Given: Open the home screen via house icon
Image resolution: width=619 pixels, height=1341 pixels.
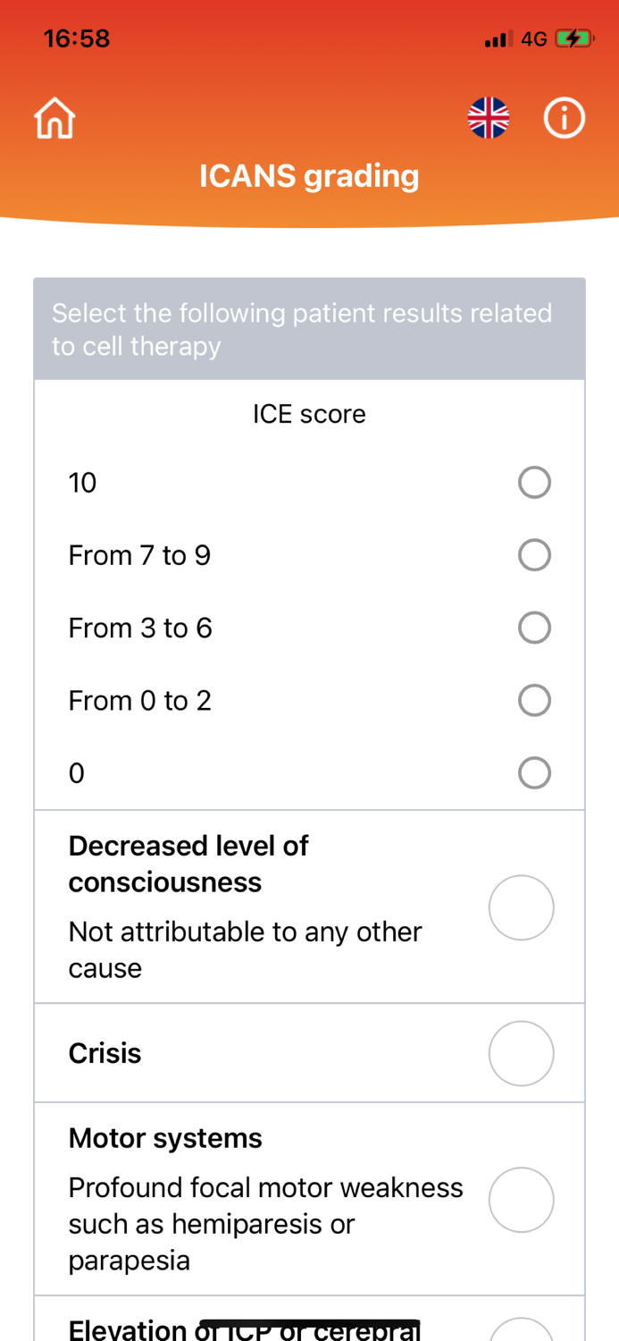Looking at the screenshot, I should click(54, 116).
